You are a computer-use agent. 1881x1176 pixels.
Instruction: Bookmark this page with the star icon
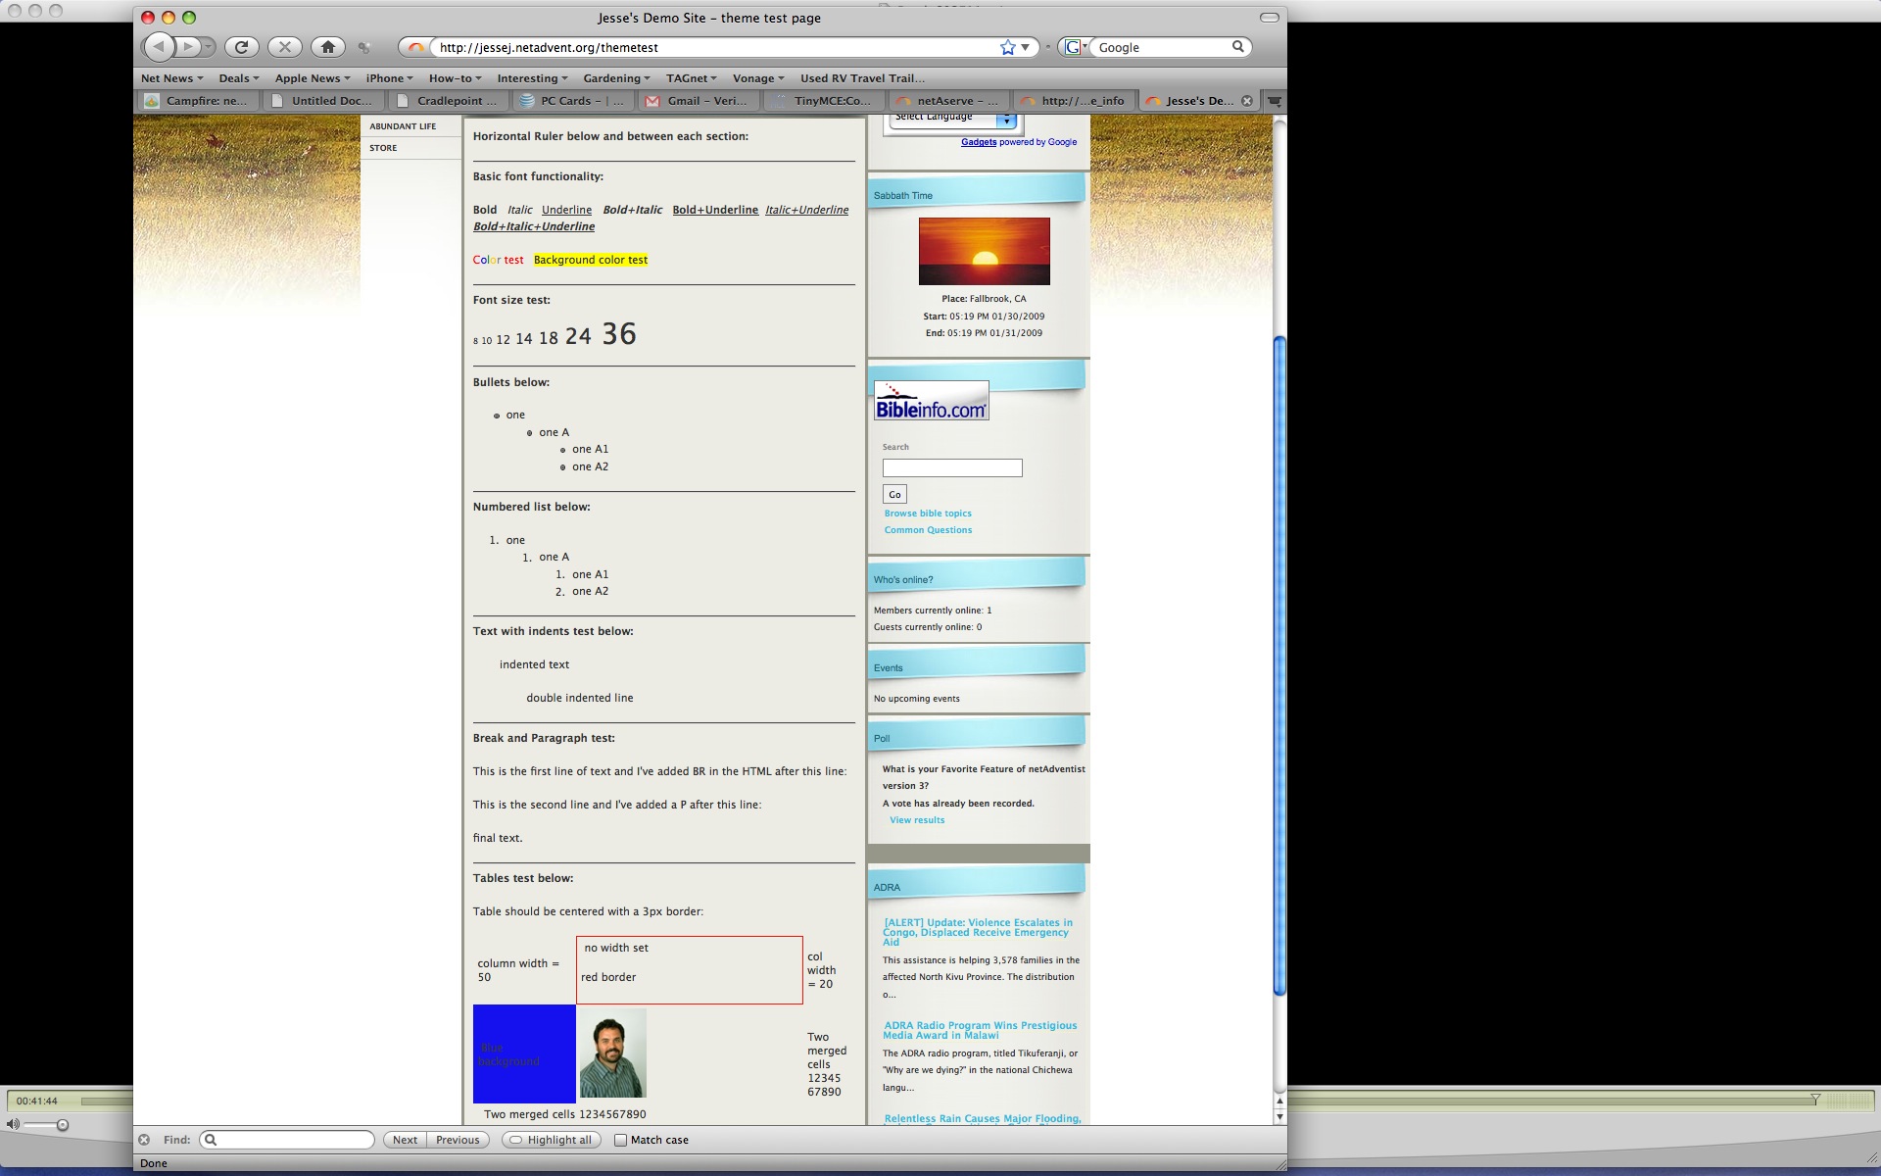1007,47
